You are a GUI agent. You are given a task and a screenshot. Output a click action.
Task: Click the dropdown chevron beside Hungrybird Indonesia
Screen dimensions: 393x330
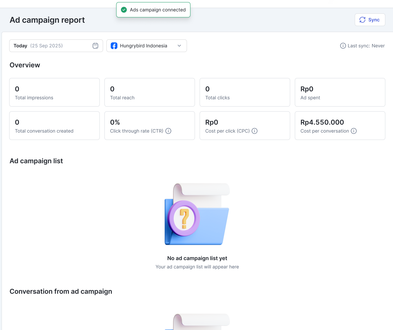tap(179, 46)
